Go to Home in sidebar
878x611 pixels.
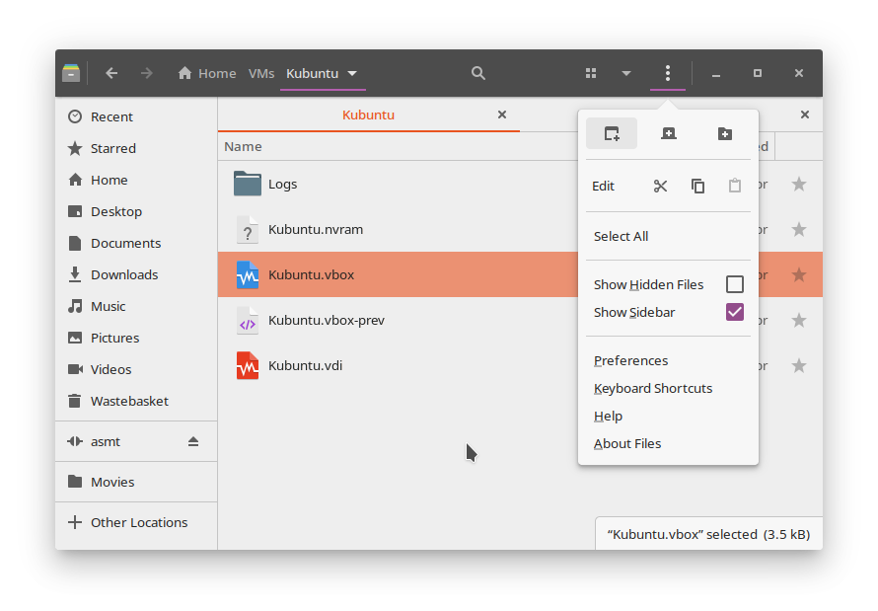coord(136,180)
